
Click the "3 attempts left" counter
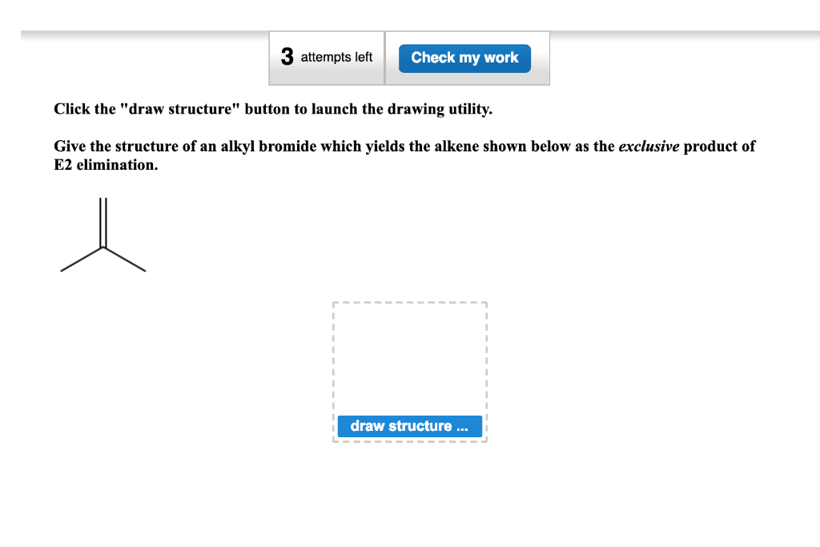tap(327, 57)
